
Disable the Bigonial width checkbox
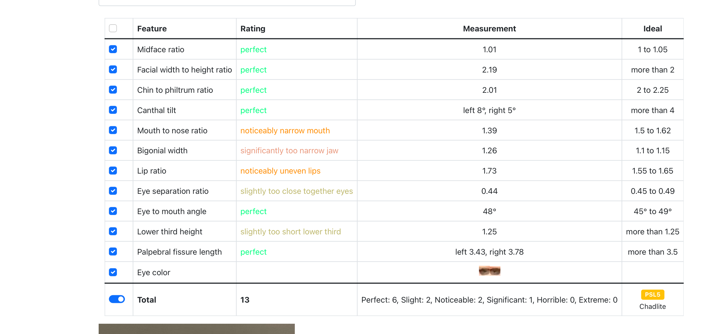pyautogui.click(x=113, y=150)
